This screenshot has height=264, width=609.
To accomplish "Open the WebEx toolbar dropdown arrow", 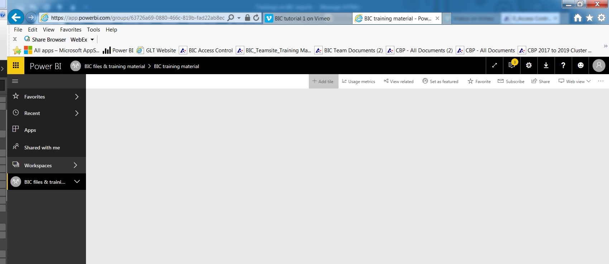I will [x=92, y=40].
